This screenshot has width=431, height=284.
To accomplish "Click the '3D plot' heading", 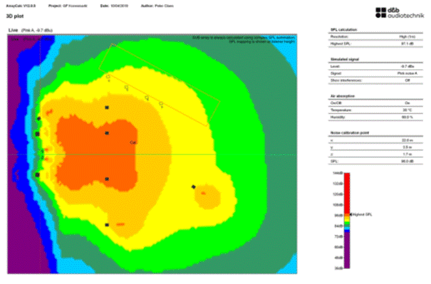I will pos(15,16).
